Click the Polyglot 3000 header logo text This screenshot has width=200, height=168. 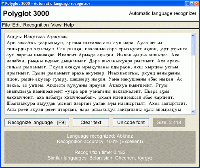[26, 13]
